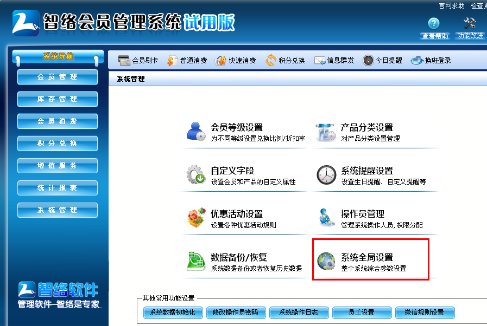Click the 系统全局设置 title text

[x=367, y=257]
